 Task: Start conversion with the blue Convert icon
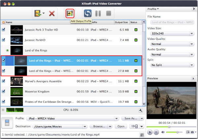tap(88, 13)
